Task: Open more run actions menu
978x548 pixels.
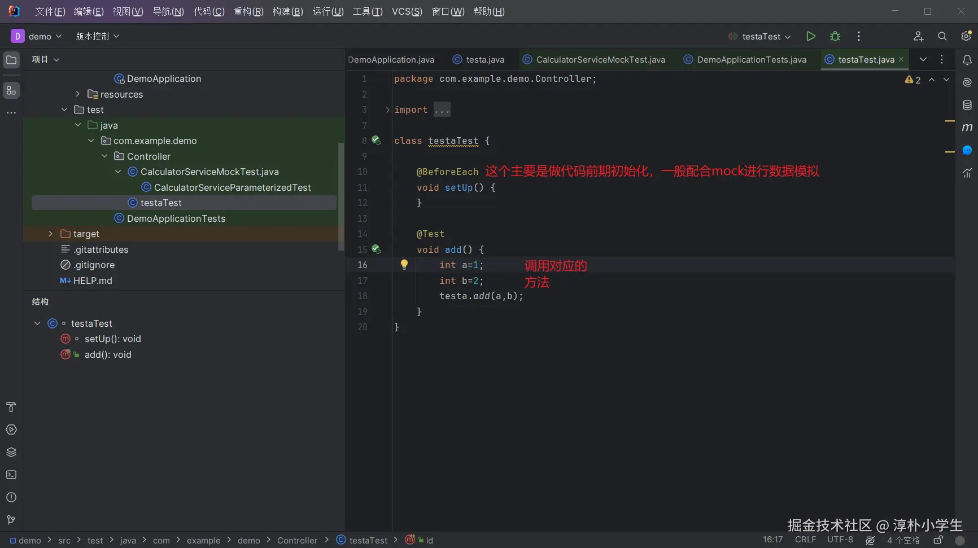Action: click(859, 36)
